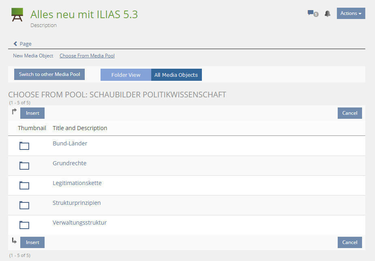Screen dimensions: 375x261
Task: Expand the Actions dropdown menu
Action: pos(351,13)
